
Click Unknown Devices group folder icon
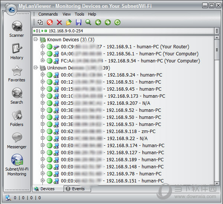tap(43, 68)
